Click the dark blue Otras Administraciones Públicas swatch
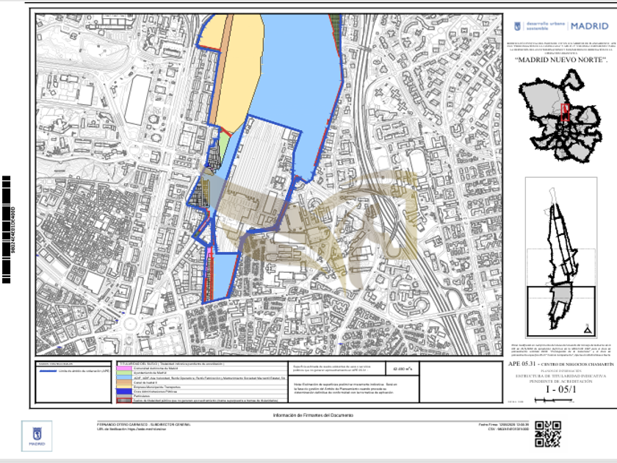 pyautogui.click(x=124, y=391)
